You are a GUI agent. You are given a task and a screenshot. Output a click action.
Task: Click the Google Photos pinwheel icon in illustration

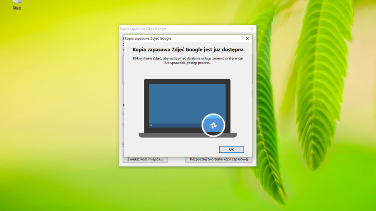coord(213,125)
